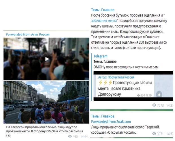Open the top "Темы. Главное" channel name
The width and height of the screenshot is (175, 141).
click(102, 10)
